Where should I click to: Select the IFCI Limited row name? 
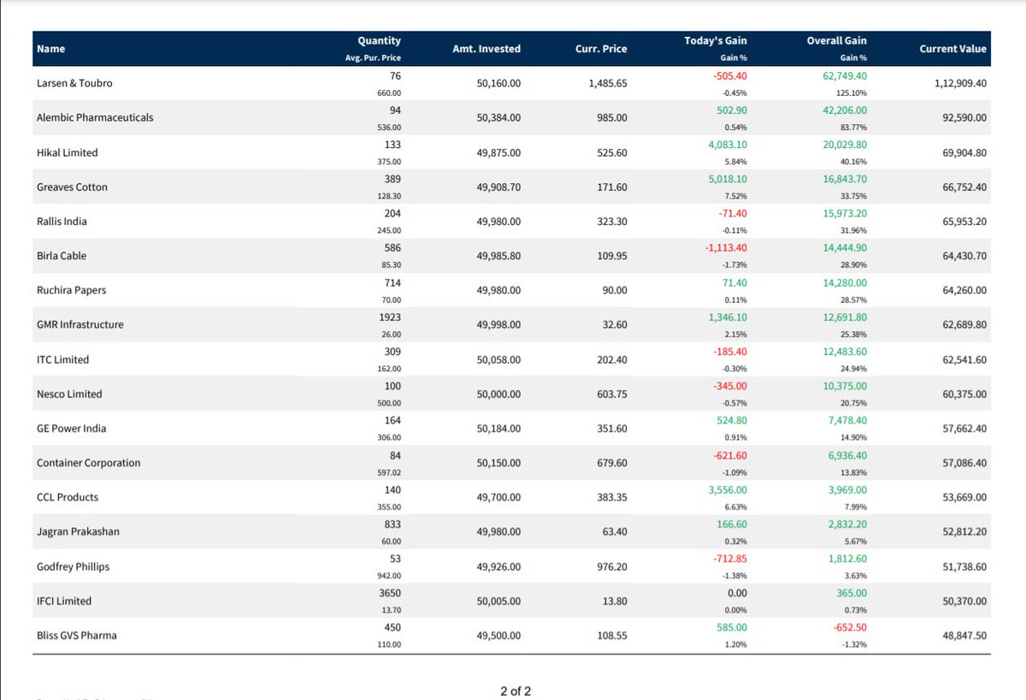coord(64,601)
